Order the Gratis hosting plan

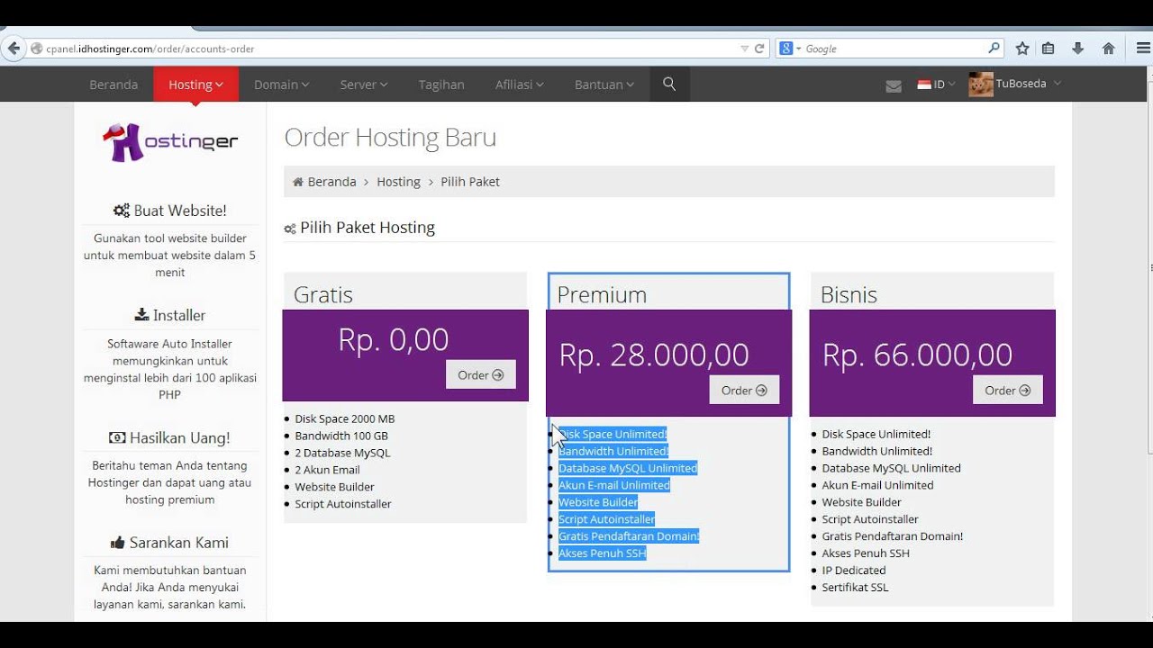(481, 375)
